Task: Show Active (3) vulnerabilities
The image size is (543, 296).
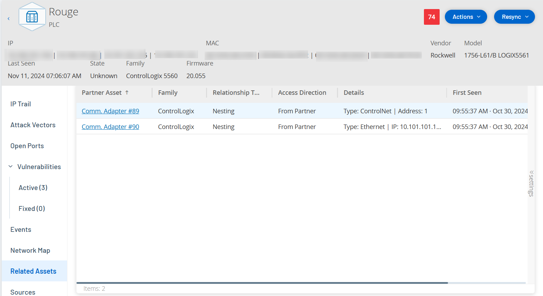Action: click(x=33, y=188)
